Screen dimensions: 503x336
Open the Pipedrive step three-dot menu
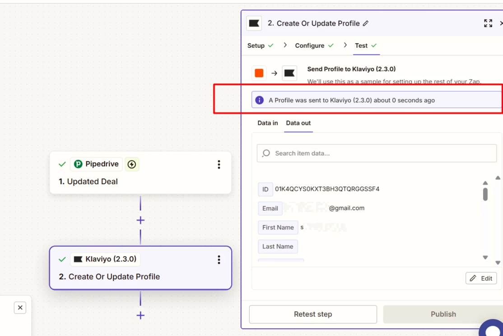[219, 164]
